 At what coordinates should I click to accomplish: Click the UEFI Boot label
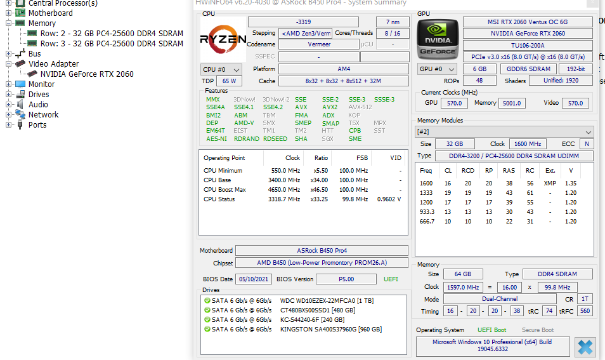coord(491,330)
